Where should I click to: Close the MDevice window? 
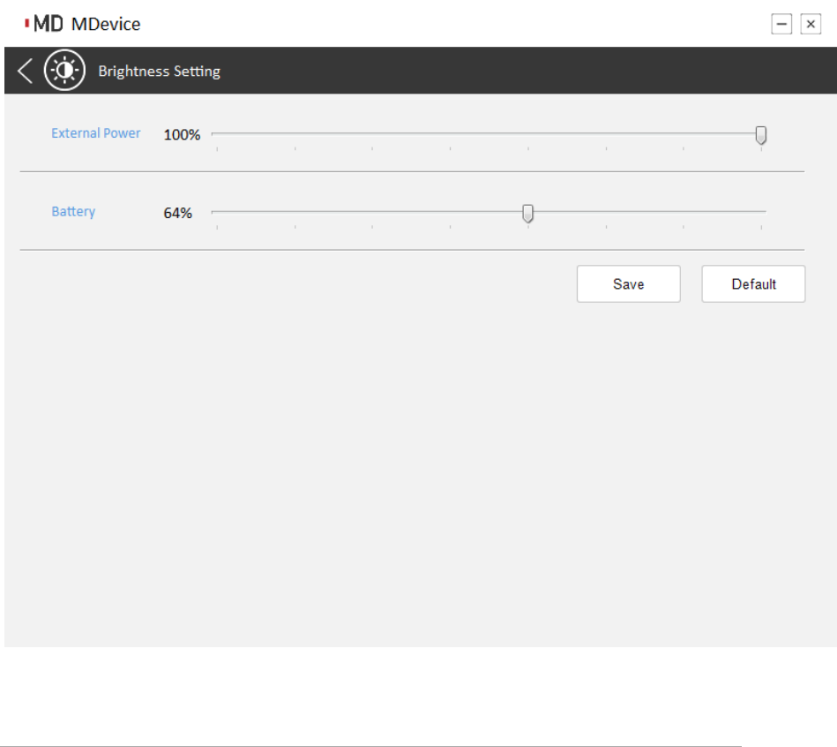point(811,24)
